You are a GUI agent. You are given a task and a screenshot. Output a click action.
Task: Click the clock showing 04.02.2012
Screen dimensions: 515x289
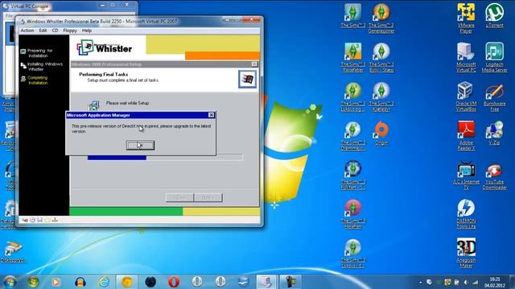(x=495, y=282)
